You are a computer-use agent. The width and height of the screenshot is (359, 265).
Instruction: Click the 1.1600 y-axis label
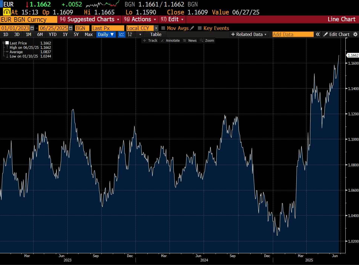(353, 63)
